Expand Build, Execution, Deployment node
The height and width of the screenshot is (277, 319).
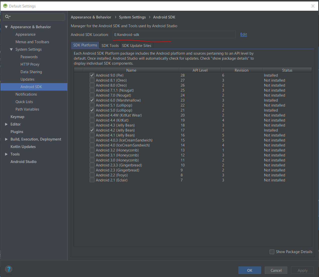pos(6,139)
